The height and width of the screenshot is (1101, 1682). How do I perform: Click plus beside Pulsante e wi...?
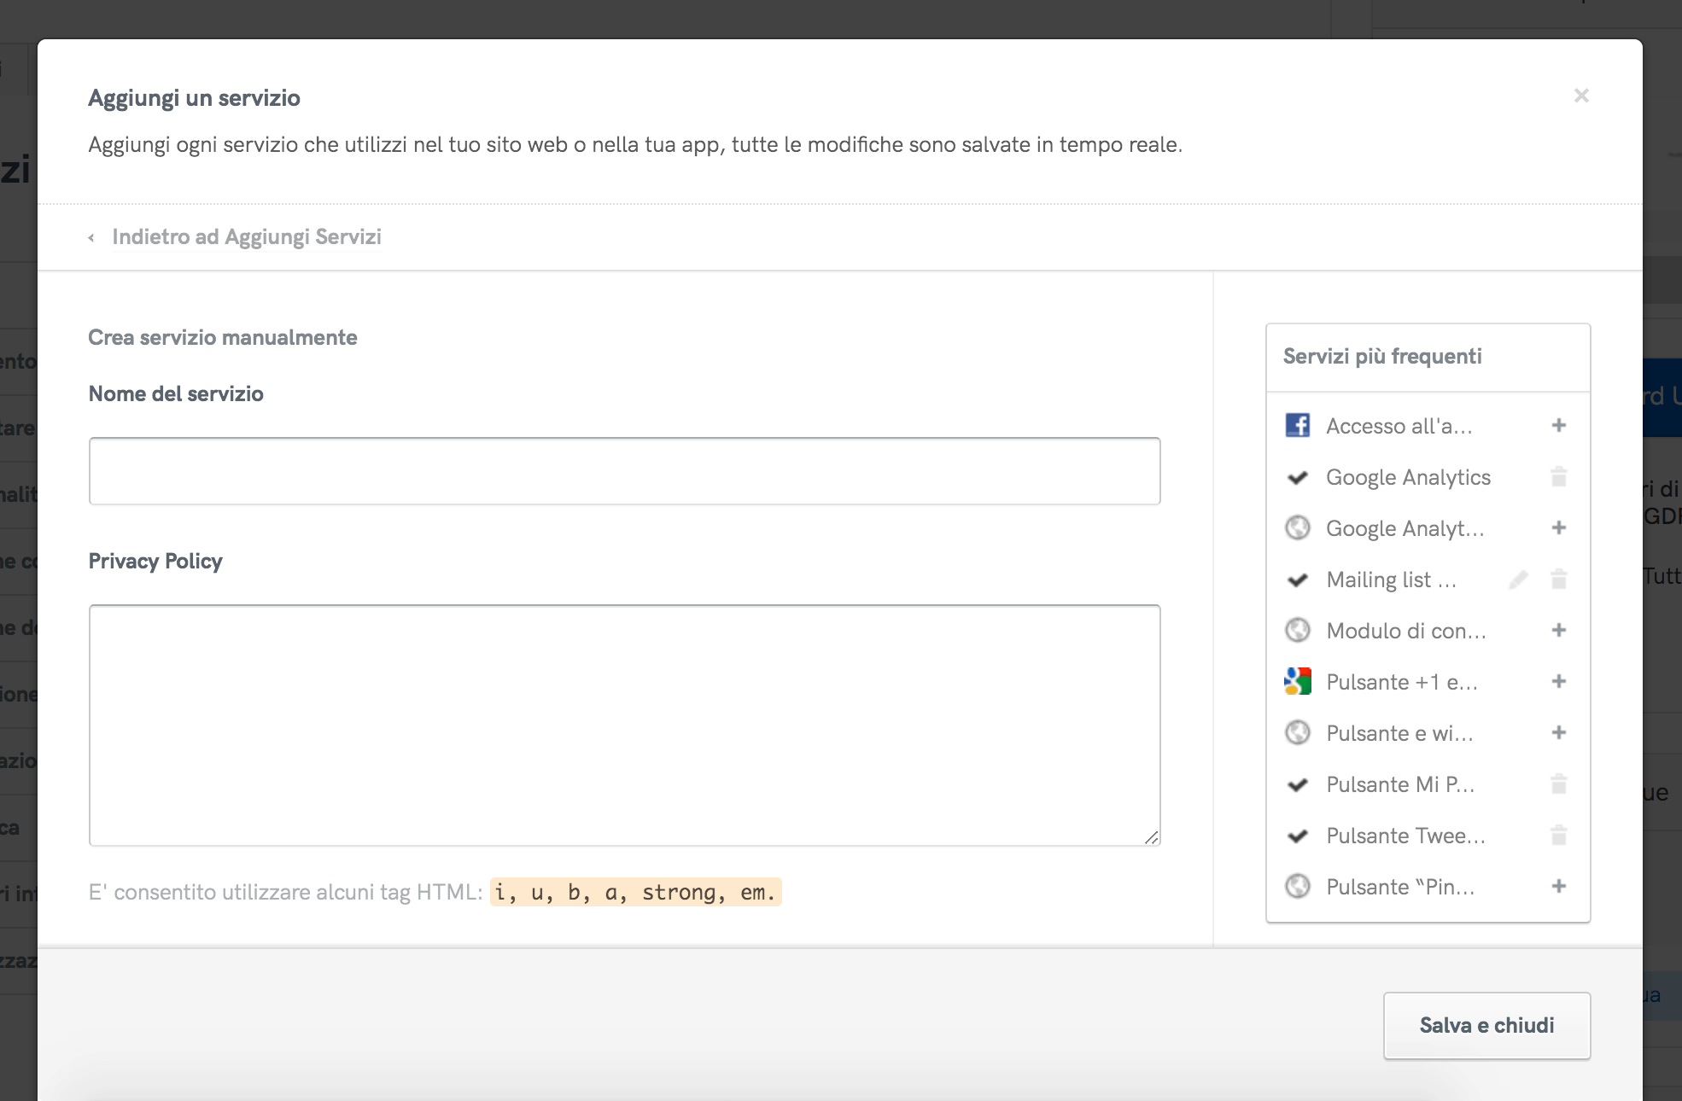point(1558,732)
